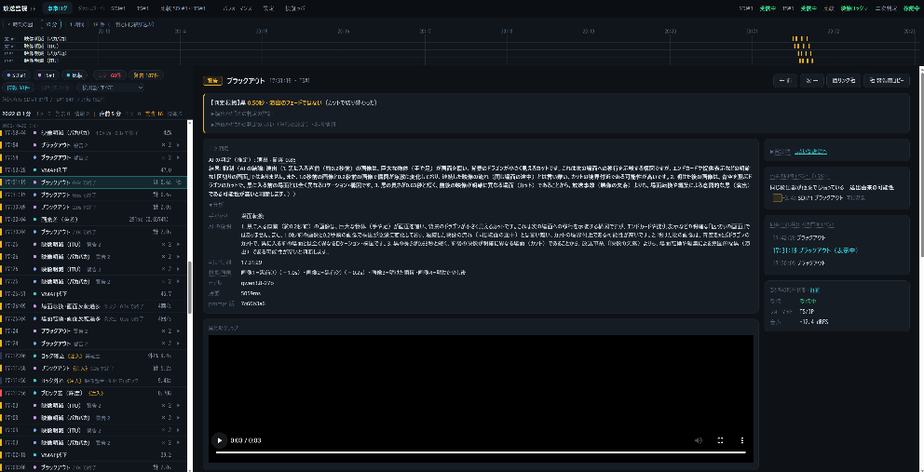Image resolution: width=924 pixels, height=472 pixels.
Task: Follow the この時刻へ link
Action: [x=810, y=152]
